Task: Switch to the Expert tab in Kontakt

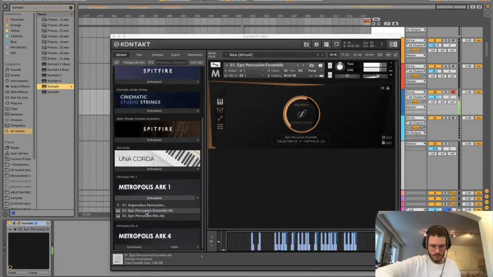Action: coord(176,55)
